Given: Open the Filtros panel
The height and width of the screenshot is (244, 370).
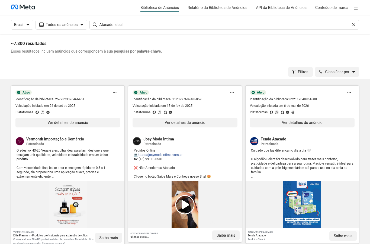Looking at the screenshot, I should pyautogui.click(x=300, y=72).
